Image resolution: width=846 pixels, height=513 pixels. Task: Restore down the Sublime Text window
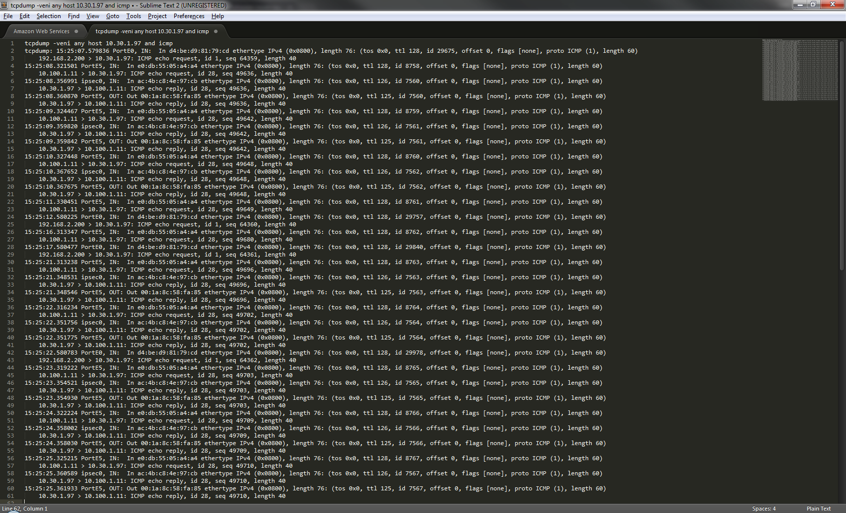813,5
